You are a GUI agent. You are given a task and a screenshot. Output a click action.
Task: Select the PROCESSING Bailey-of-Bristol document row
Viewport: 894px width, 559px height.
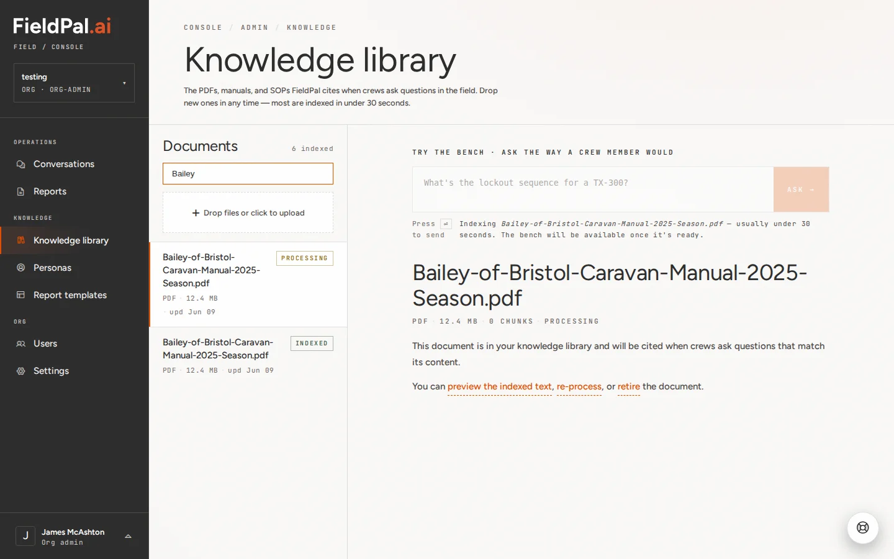[x=248, y=284]
